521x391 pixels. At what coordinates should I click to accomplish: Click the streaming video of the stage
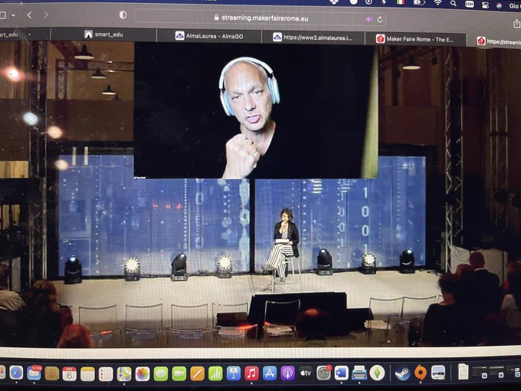[260, 195]
